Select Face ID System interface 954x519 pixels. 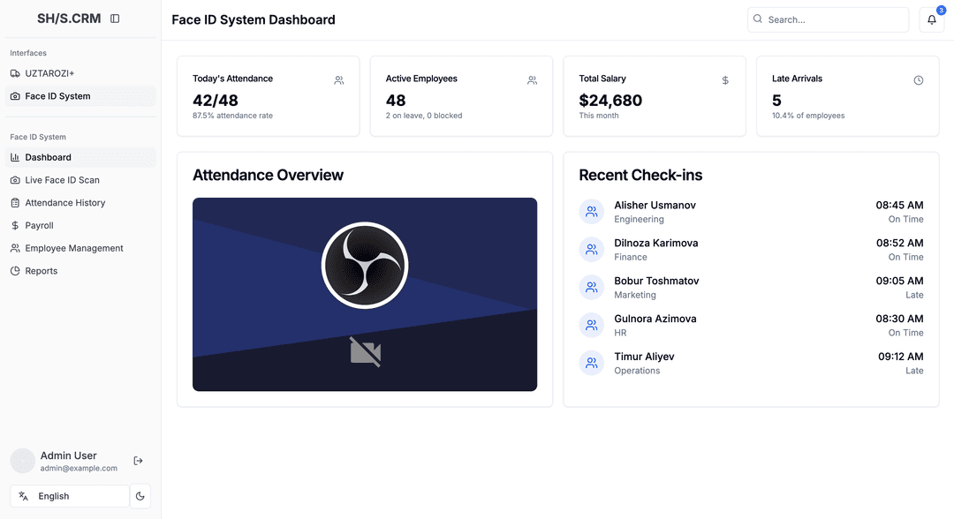(57, 96)
